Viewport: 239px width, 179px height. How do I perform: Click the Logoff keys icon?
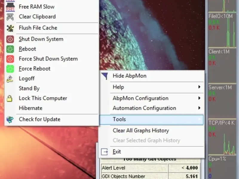tap(10, 79)
